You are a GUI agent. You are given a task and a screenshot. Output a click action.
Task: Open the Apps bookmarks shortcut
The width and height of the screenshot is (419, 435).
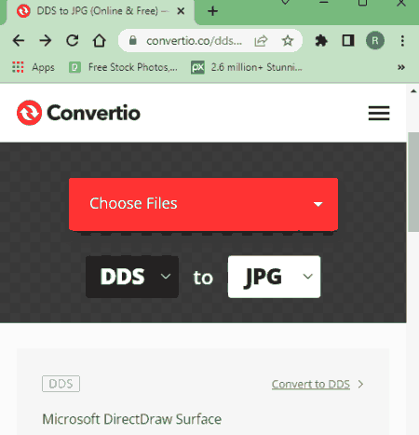pos(34,67)
